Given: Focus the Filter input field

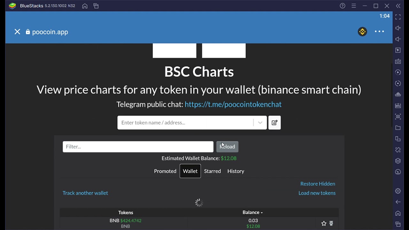Looking at the screenshot, I should (x=138, y=147).
